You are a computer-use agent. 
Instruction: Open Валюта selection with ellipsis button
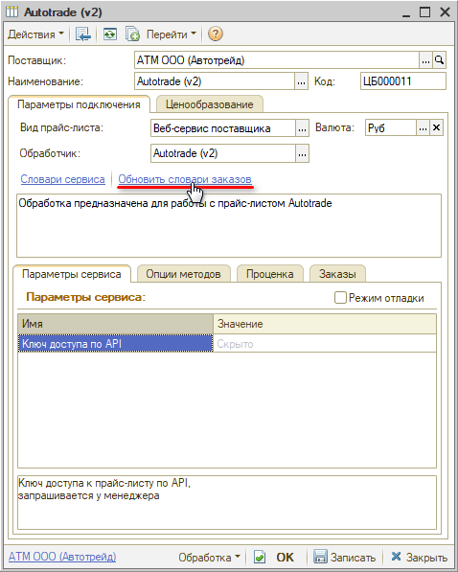tap(423, 128)
